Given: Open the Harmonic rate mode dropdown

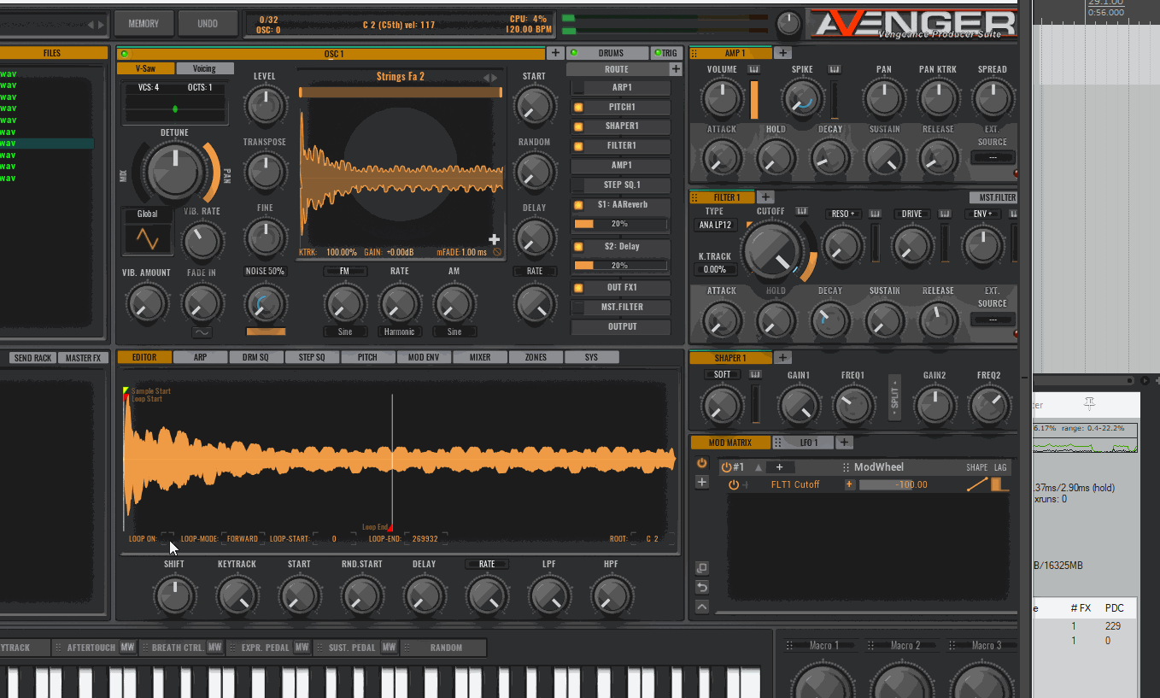Looking at the screenshot, I should point(399,331).
